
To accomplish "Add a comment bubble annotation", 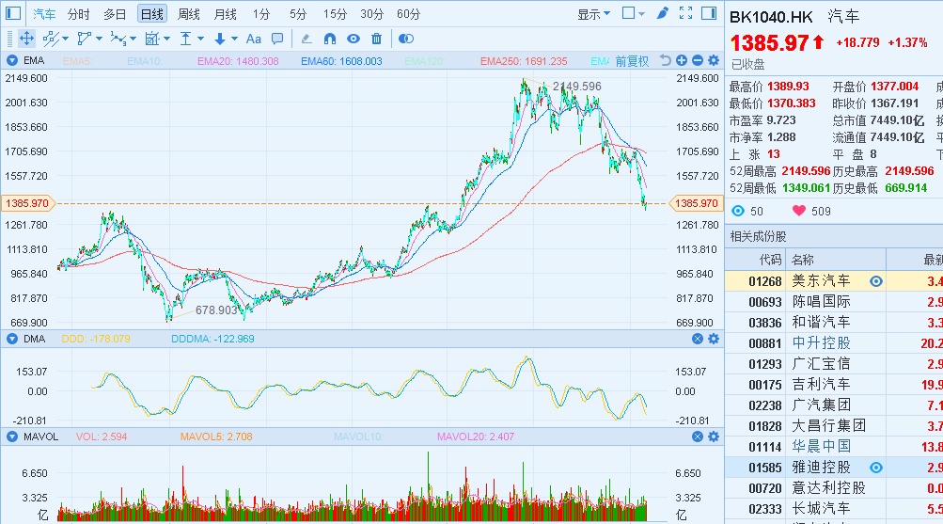I will [277, 39].
